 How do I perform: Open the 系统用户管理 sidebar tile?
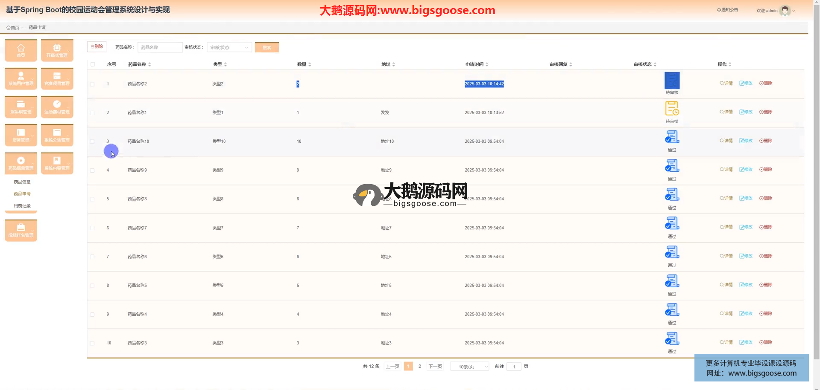(x=21, y=79)
